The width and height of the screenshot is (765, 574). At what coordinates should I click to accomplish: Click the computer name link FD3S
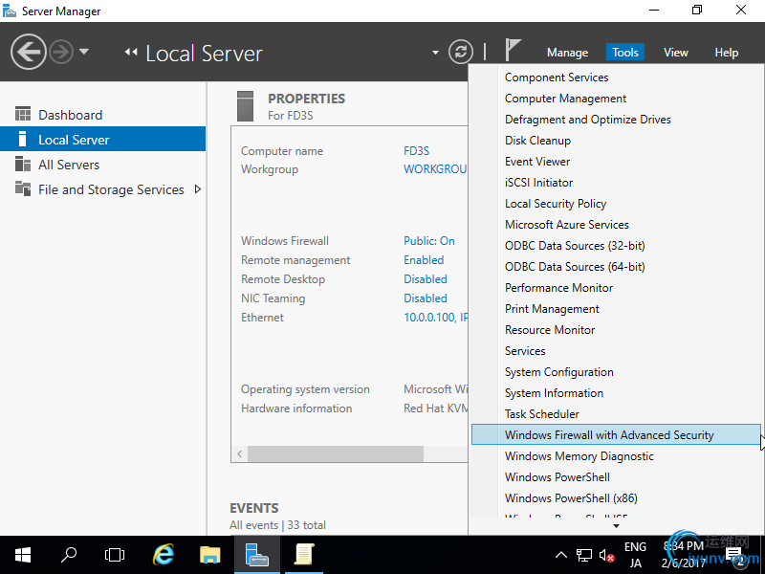(x=416, y=151)
